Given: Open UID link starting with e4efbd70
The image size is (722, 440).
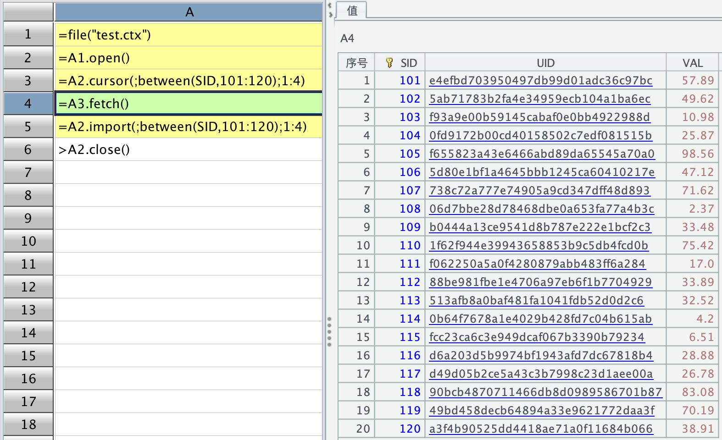Looking at the screenshot, I should coord(540,81).
